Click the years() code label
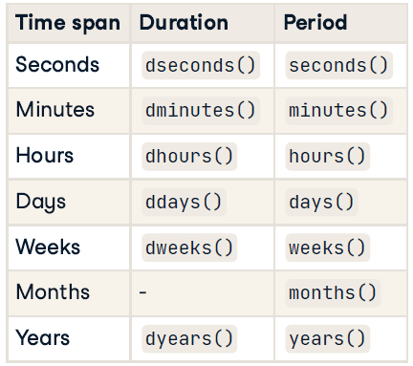 327,338
